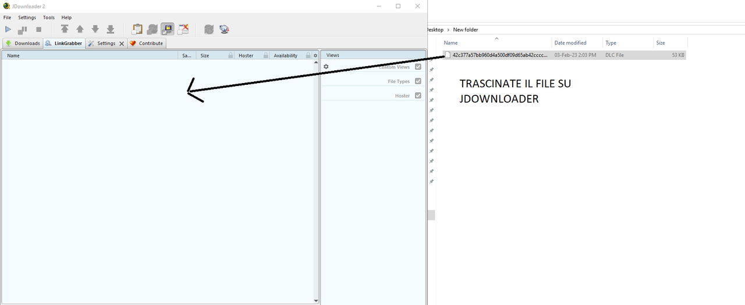Click the Views panel header

tap(373, 55)
